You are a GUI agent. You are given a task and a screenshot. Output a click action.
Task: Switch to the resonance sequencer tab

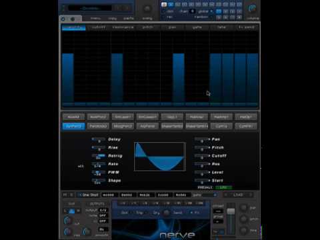(123, 27)
